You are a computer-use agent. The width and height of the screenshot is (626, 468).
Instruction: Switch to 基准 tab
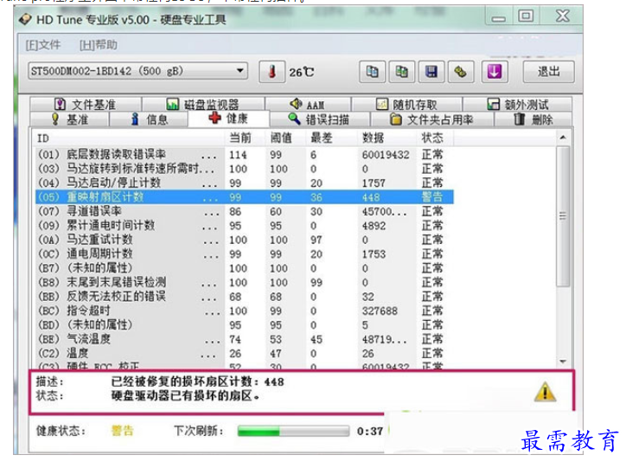point(69,119)
